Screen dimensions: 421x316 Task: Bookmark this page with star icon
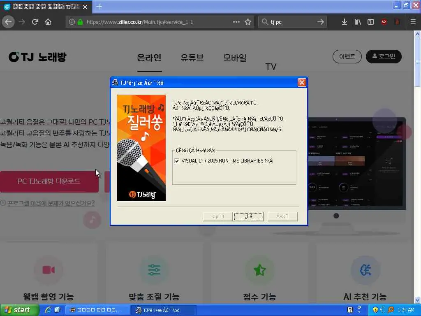tap(248, 22)
